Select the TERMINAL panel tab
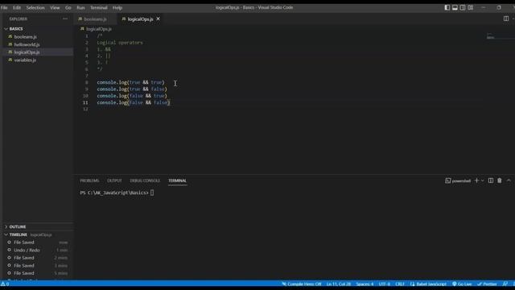Screen dimensions: 515x290 pyautogui.click(x=177, y=180)
